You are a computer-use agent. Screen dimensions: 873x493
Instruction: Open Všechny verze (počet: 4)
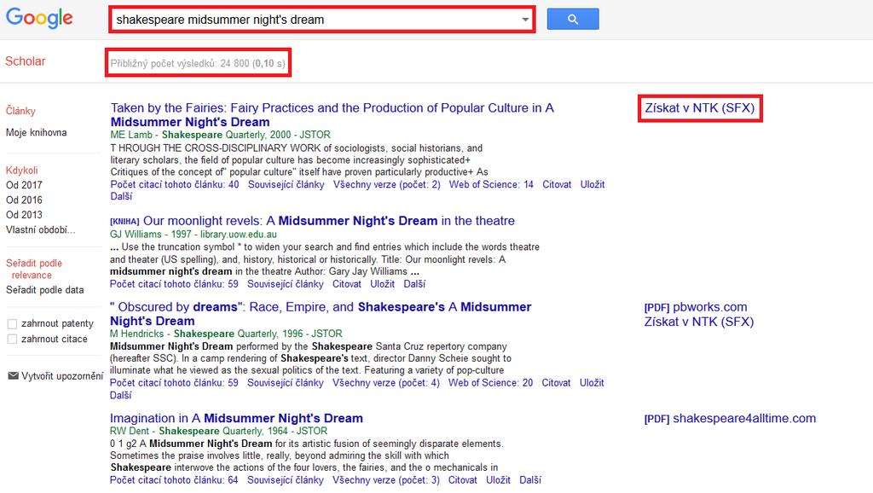click(x=386, y=383)
